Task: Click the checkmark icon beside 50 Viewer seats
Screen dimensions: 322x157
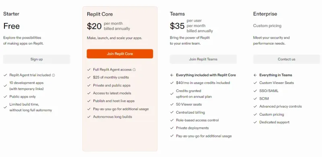Action: point(172,104)
